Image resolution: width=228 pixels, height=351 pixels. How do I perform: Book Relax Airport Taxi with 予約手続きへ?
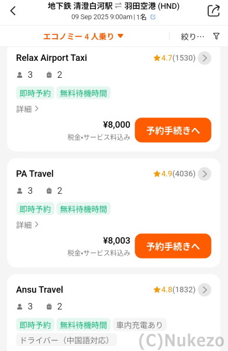(173, 130)
